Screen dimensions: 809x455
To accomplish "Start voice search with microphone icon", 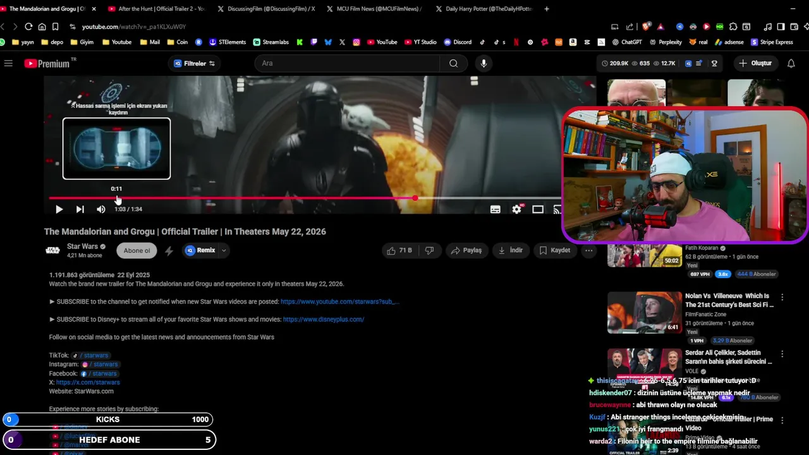I will pyautogui.click(x=484, y=63).
